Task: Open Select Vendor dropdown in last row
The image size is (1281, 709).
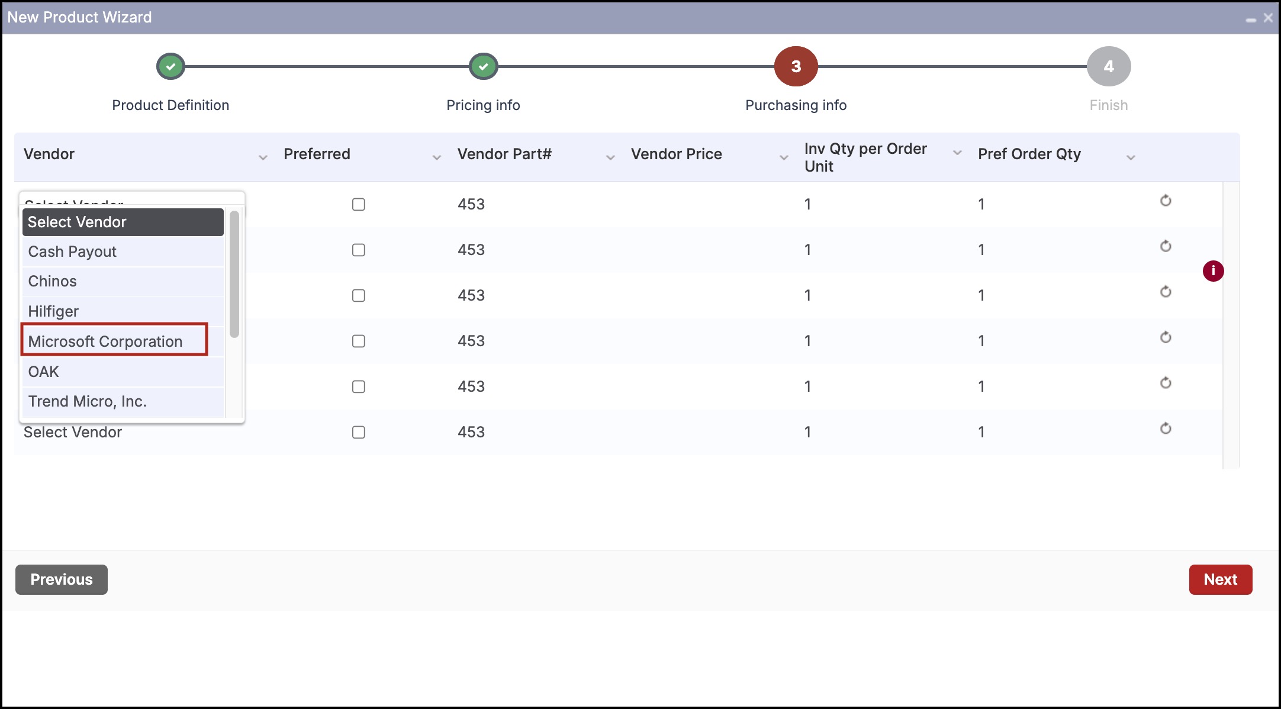Action: coord(73,432)
